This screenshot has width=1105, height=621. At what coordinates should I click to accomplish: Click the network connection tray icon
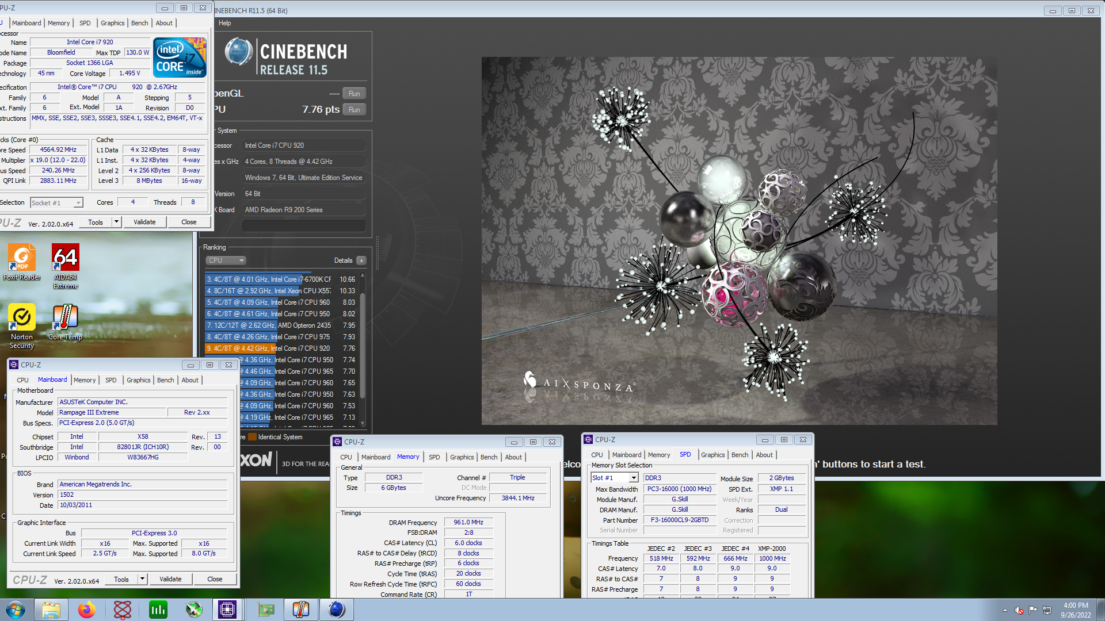pos(1047,610)
